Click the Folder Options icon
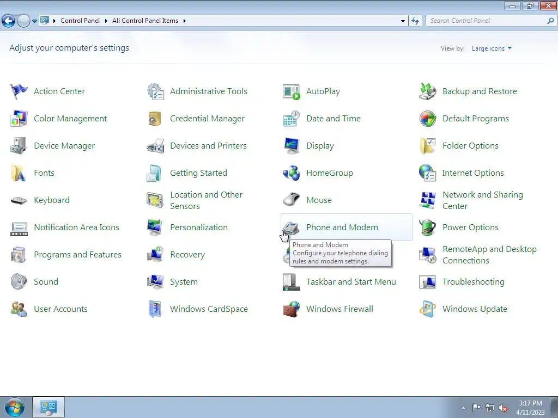558x418 pixels. tap(427, 146)
